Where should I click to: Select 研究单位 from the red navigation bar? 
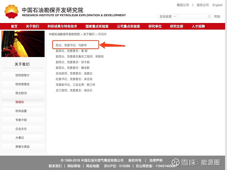click(155, 26)
